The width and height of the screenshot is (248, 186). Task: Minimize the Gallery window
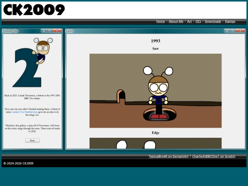click(227, 30)
